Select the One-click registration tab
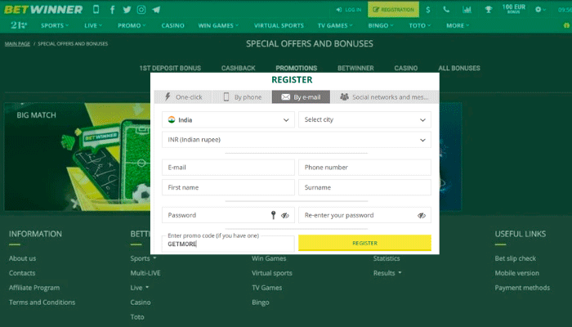Image resolution: width=572 pixels, height=327 pixels. 183,97
